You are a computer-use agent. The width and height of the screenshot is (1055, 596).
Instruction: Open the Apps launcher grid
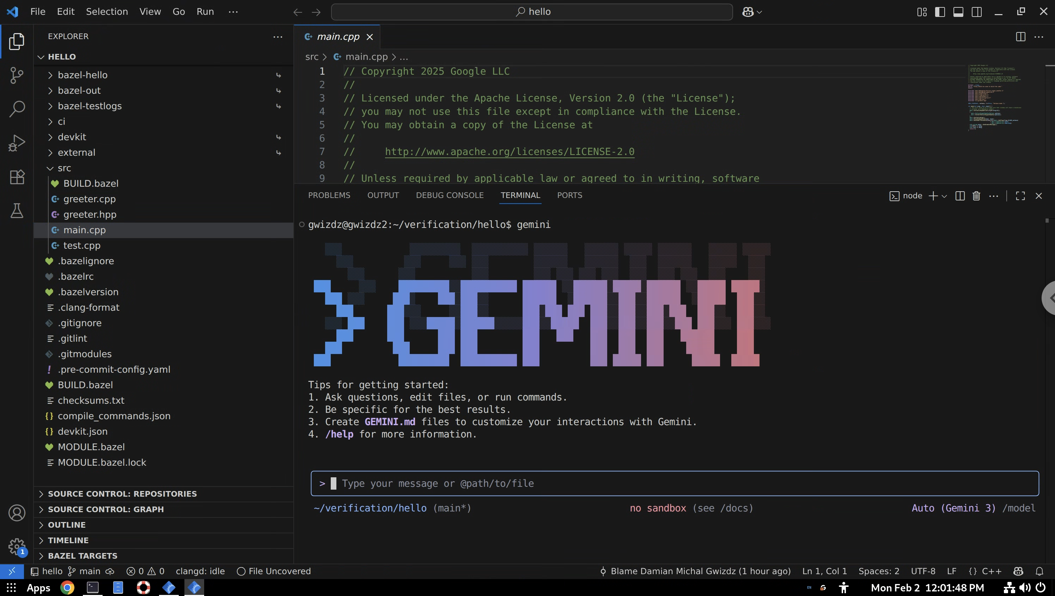[x=12, y=588]
